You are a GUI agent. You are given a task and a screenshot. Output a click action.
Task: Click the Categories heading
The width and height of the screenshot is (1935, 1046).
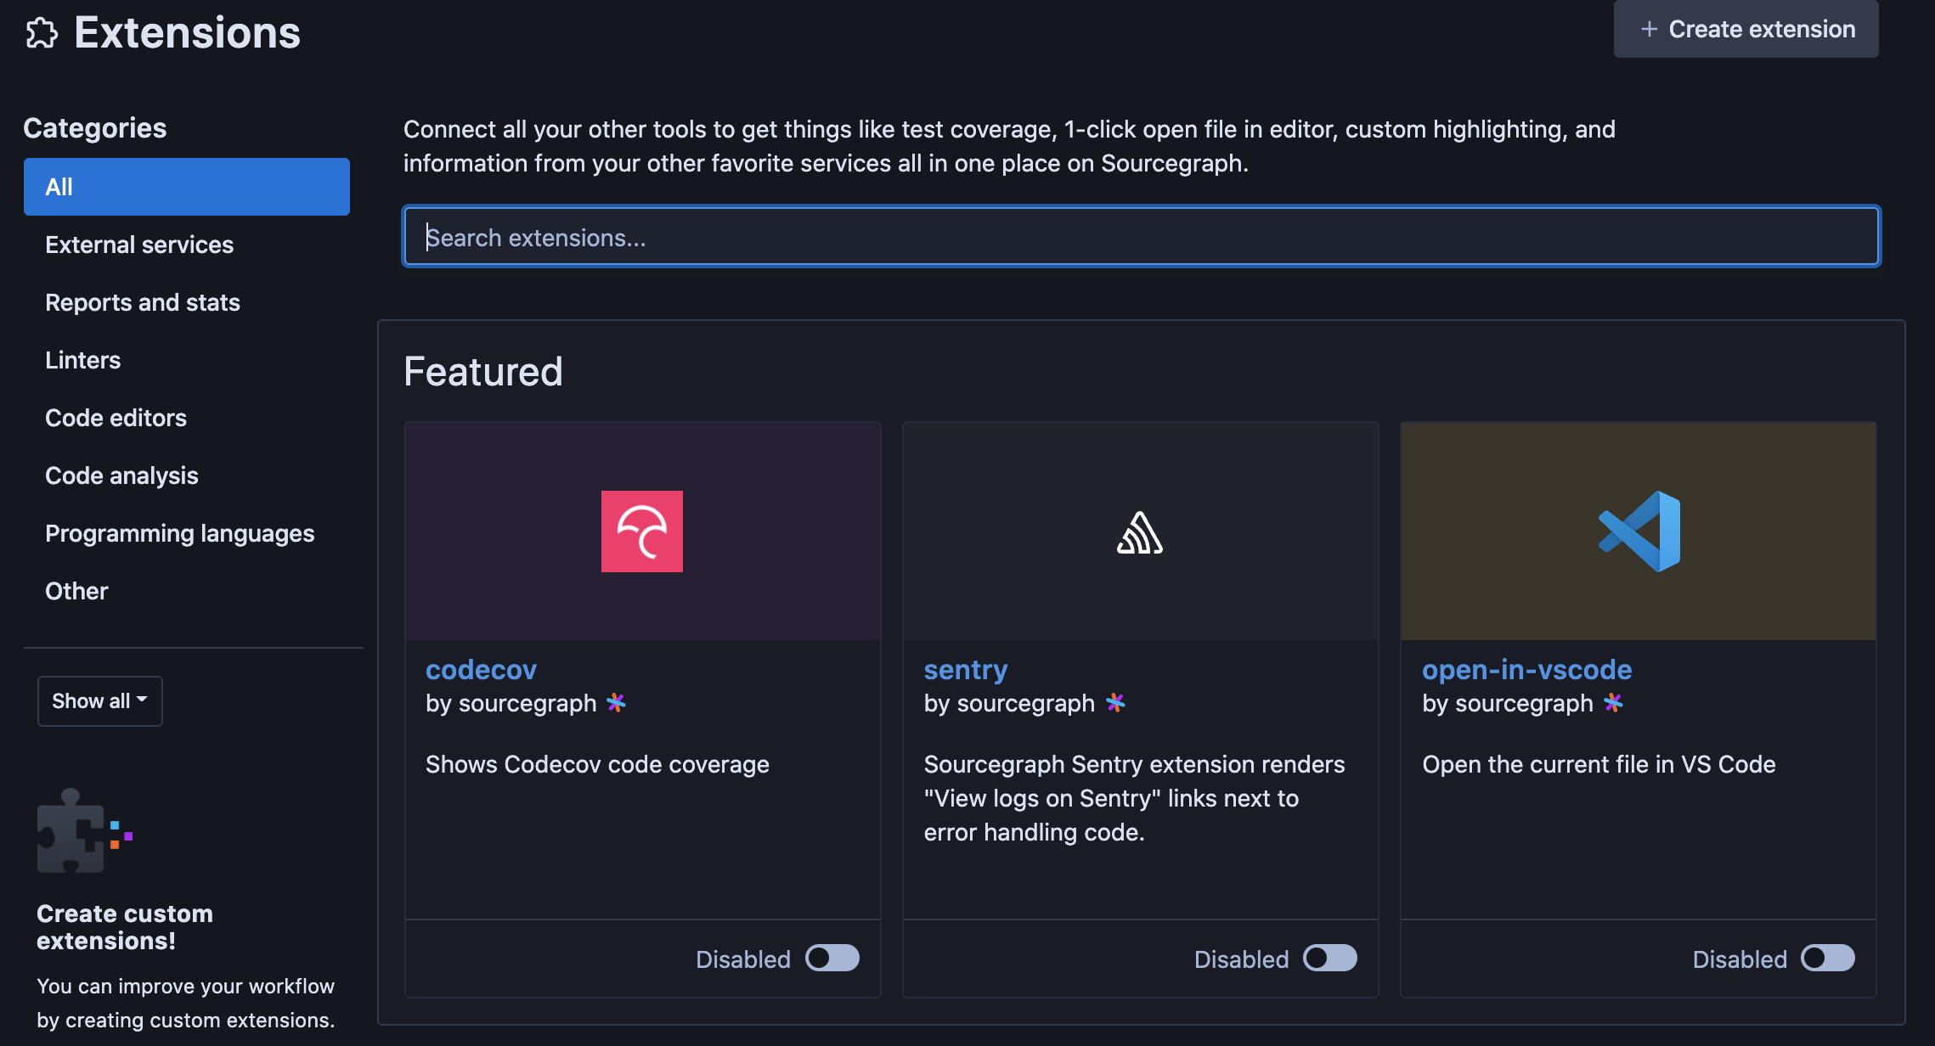[95, 128]
